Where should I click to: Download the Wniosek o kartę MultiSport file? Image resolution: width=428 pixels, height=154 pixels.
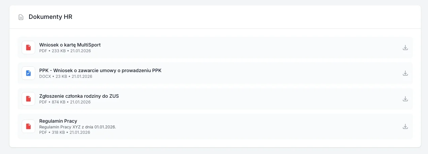tap(405, 48)
